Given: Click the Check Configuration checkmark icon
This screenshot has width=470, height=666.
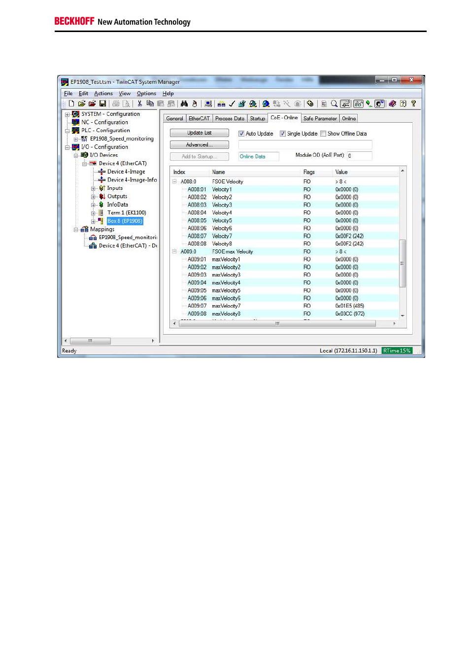Looking at the screenshot, I should click(232, 104).
